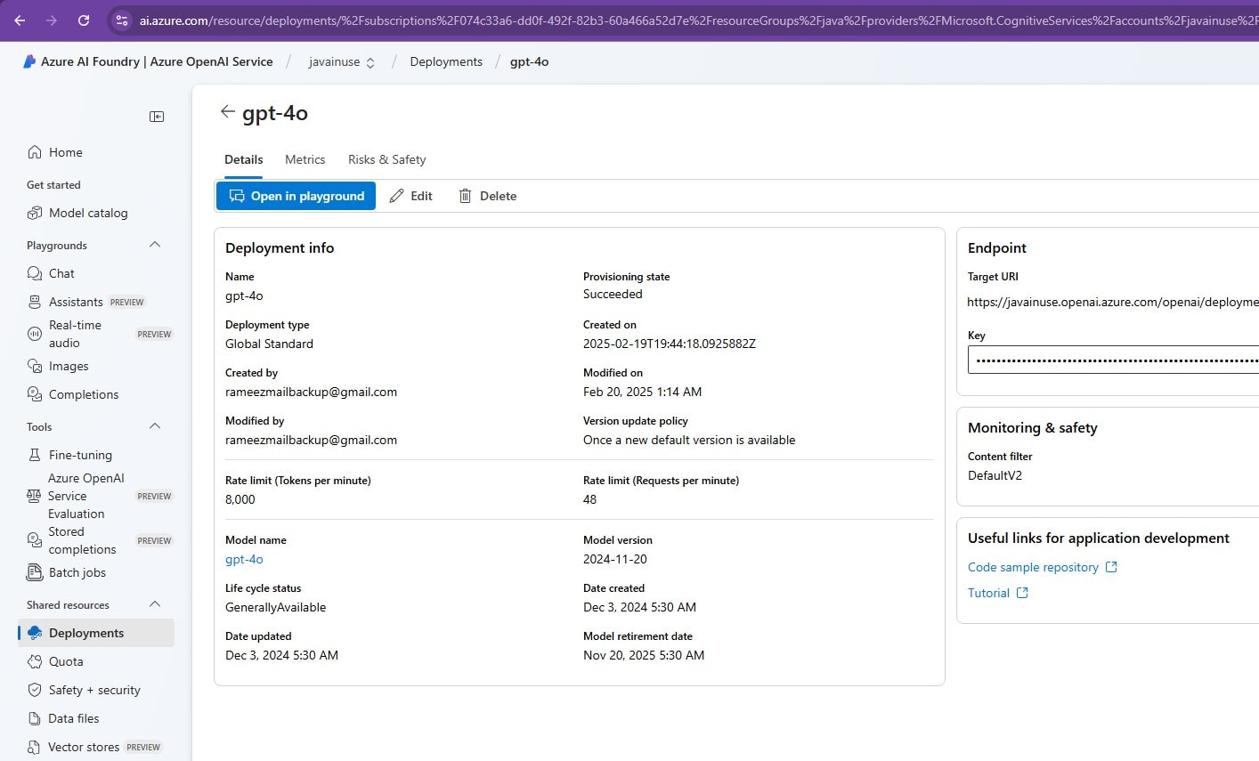
Task: Collapse the Shared resources section
Action: [155, 604]
